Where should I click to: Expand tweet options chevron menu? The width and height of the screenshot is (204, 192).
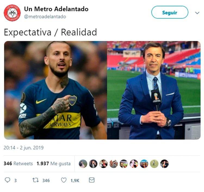coord(197,13)
